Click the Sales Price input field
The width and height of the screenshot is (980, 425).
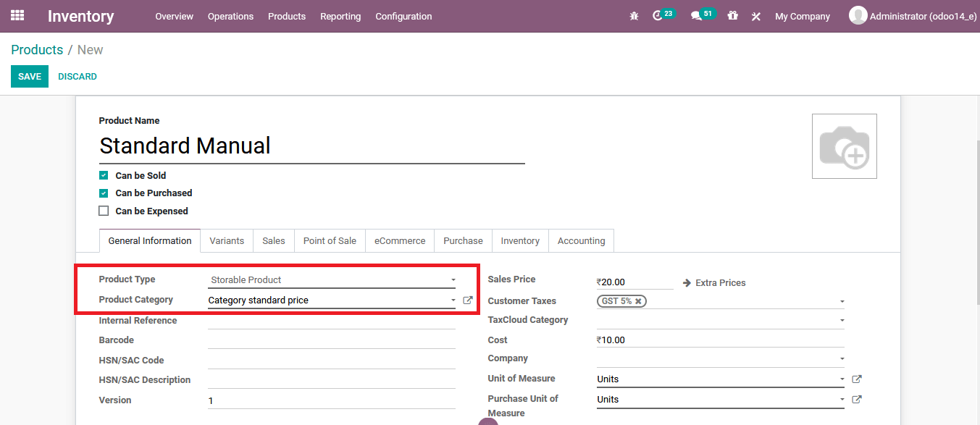coord(635,282)
